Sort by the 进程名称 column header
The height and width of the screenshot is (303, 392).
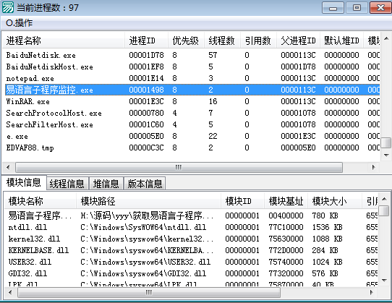[64, 40]
